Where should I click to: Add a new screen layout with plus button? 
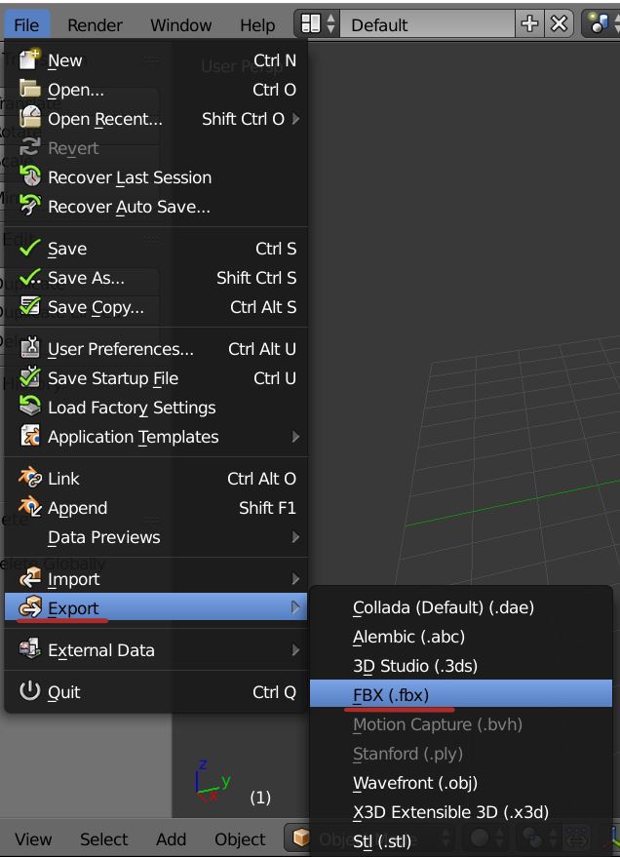click(x=530, y=20)
